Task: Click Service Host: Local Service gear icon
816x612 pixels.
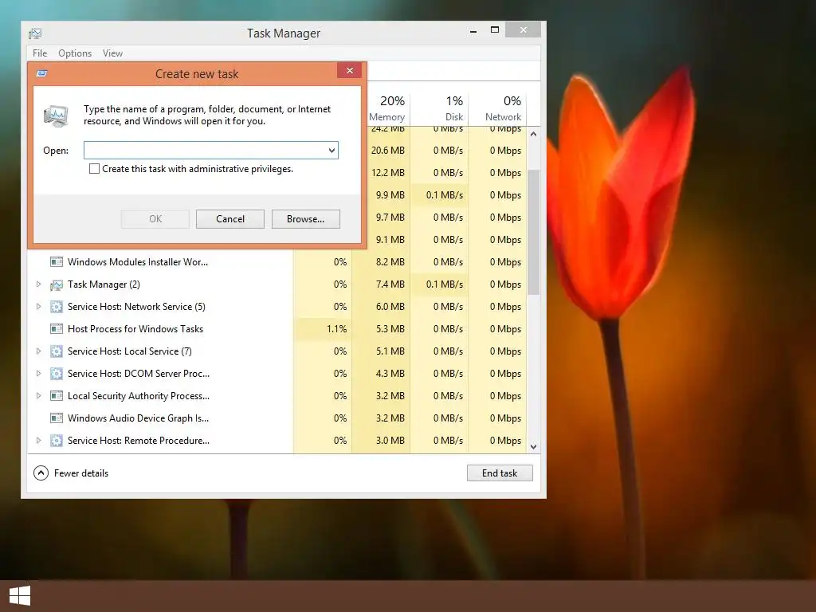Action: click(57, 351)
